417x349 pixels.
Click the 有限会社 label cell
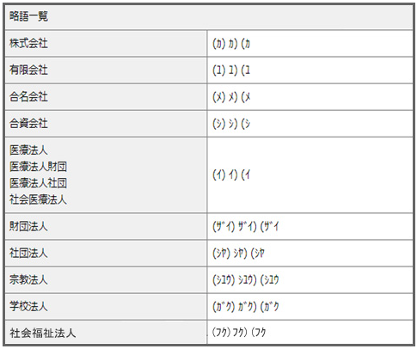(106, 70)
